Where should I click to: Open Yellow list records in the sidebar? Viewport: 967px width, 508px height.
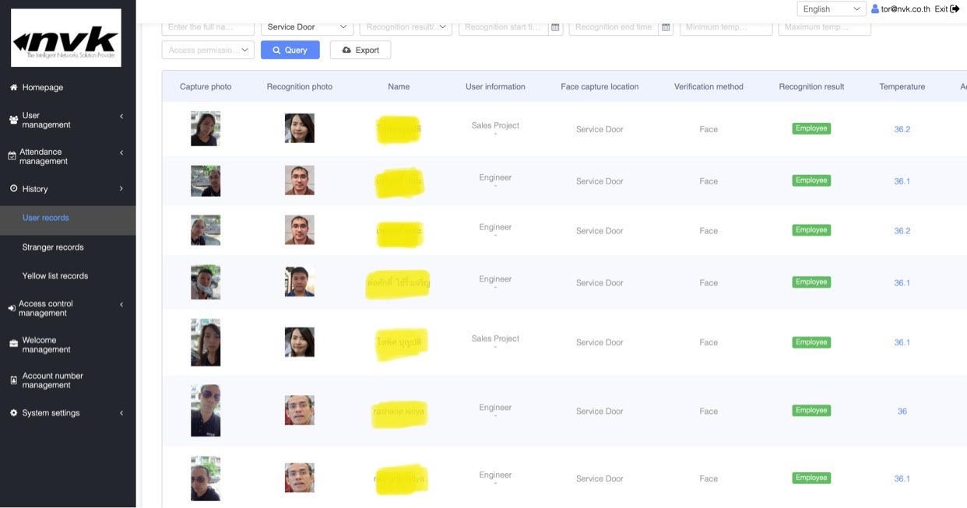tap(55, 276)
